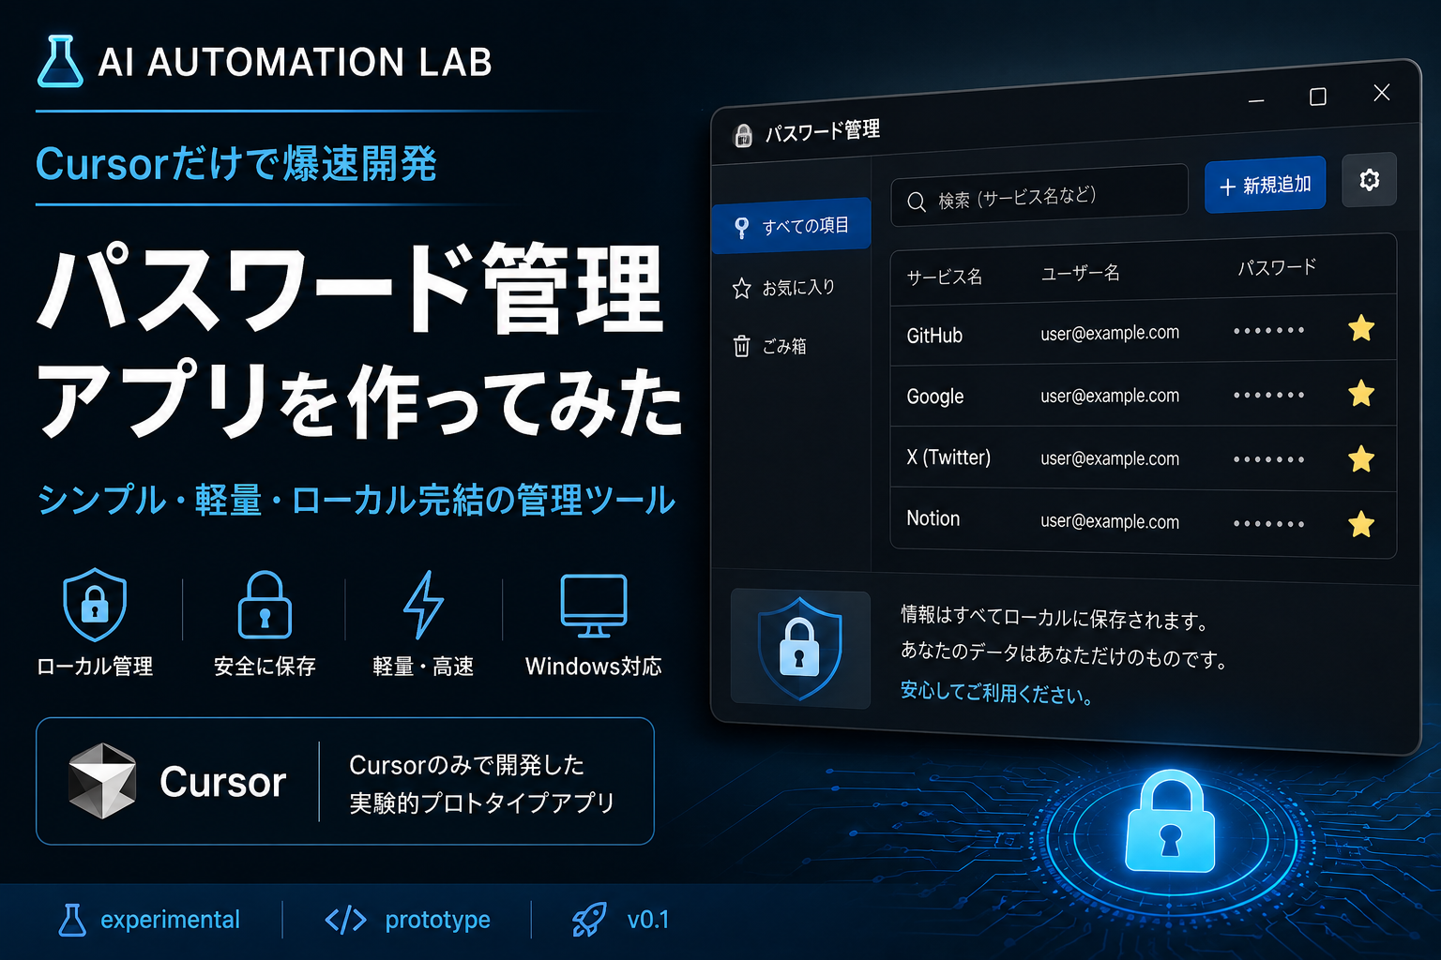Click the padlock icon above 安全に保存
1441x960 pixels.
coord(265,605)
